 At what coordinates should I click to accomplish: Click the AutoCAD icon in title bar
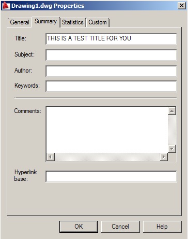point(6,5)
